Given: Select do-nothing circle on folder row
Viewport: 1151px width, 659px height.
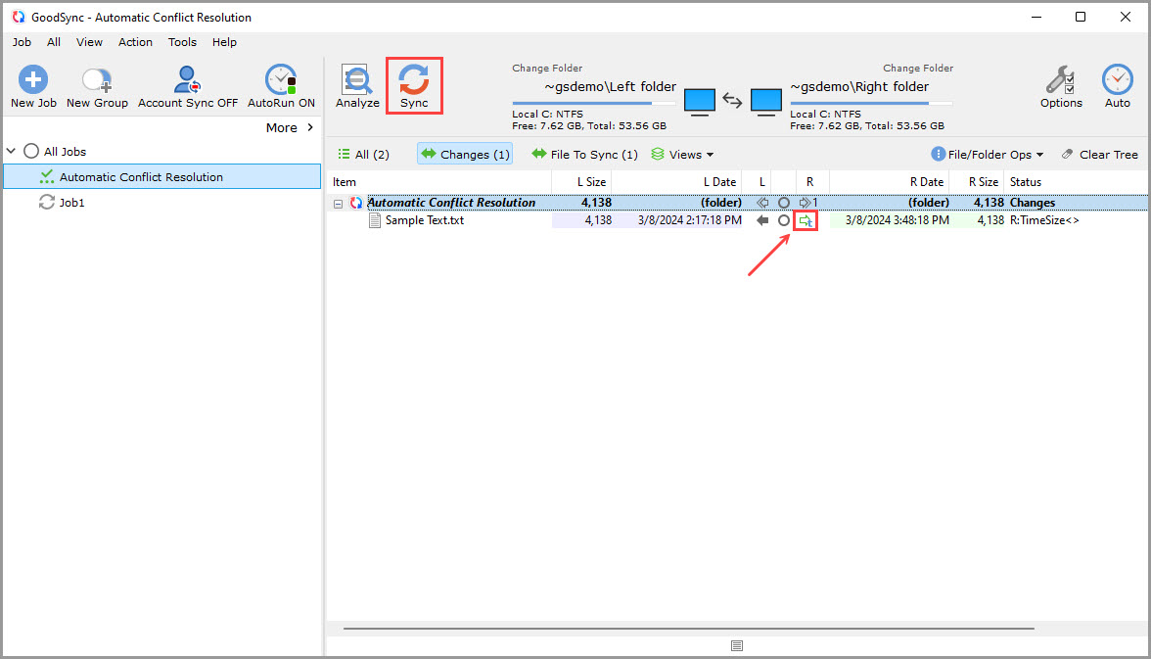Looking at the screenshot, I should [x=784, y=203].
